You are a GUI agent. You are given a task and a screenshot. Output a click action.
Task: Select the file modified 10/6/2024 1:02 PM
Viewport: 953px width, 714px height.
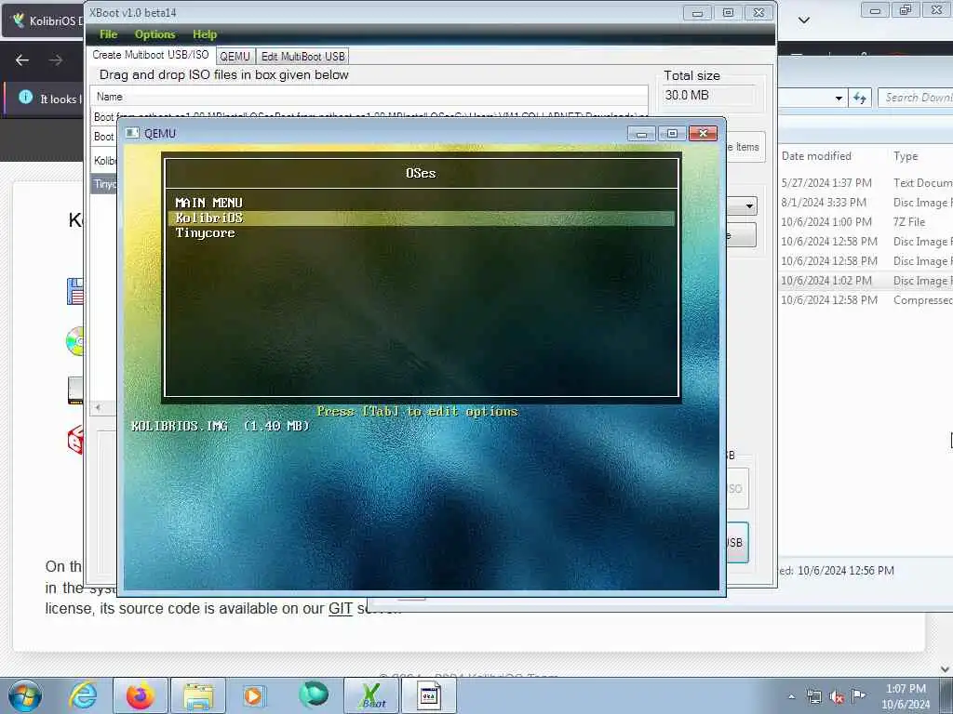[866, 281]
